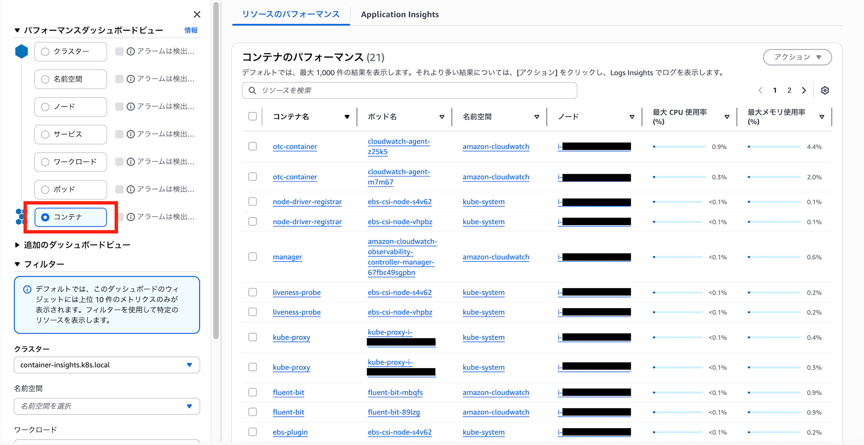Click the side panel vertical scrollbar
This screenshot has width=864, height=445.
(216, 171)
